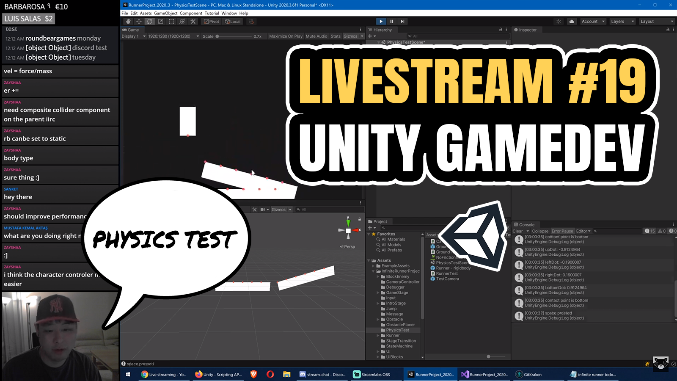
Task: Open the cloud services icon
Action: (x=572, y=22)
